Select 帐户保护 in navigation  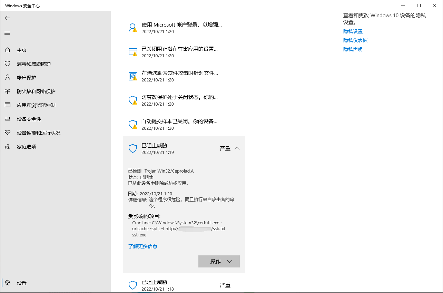pos(27,78)
